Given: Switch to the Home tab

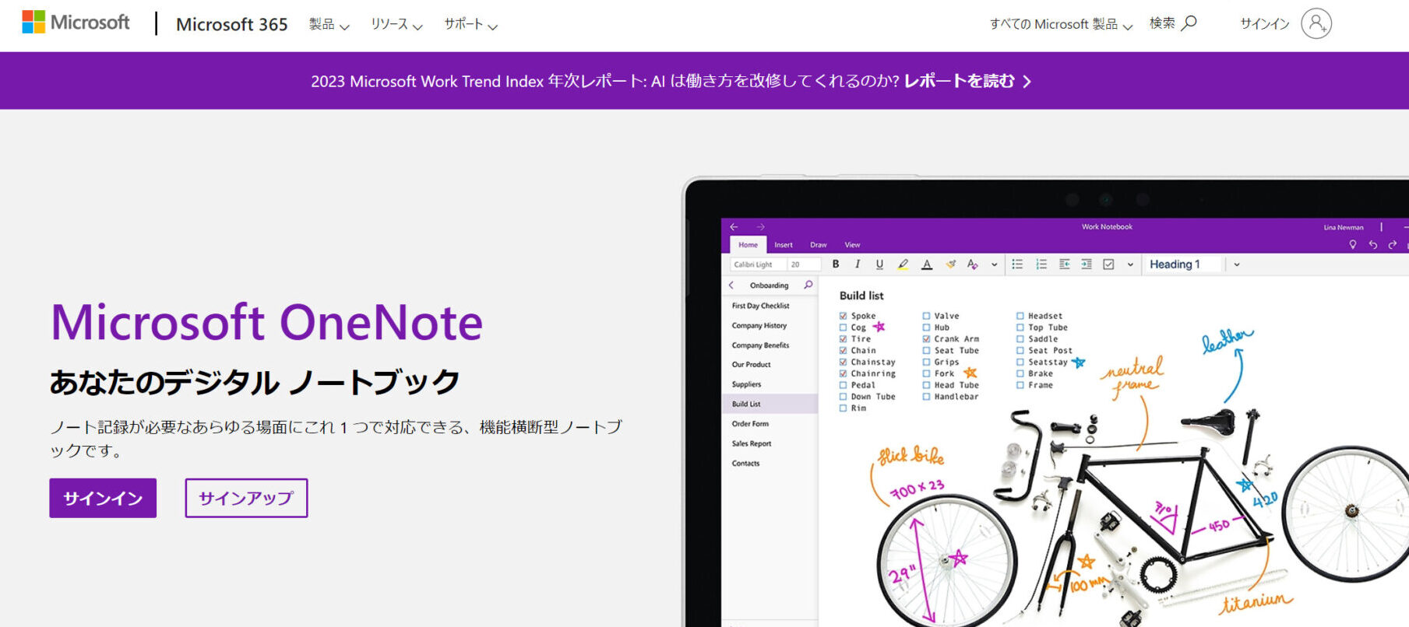Looking at the screenshot, I should coord(748,244).
